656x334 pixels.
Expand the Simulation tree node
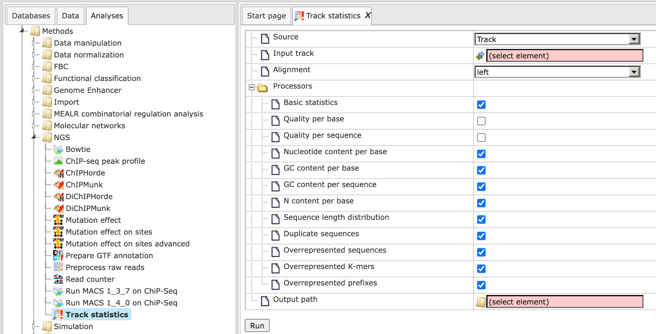[x=34, y=326]
